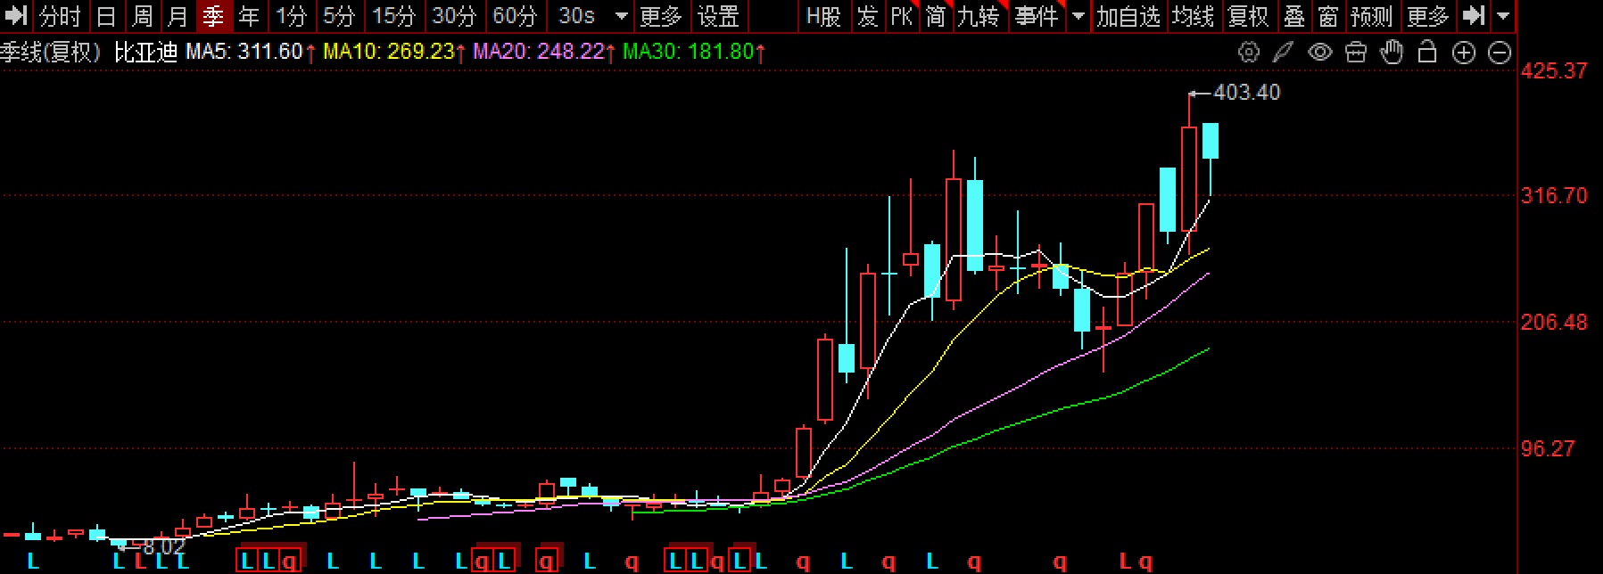Viewport: 1603px width, 574px height.
Task: Click the H股 button
Action: pos(822,16)
